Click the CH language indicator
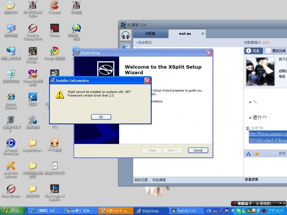The width and height of the screenshot is (287, 215). click(209, 211)
